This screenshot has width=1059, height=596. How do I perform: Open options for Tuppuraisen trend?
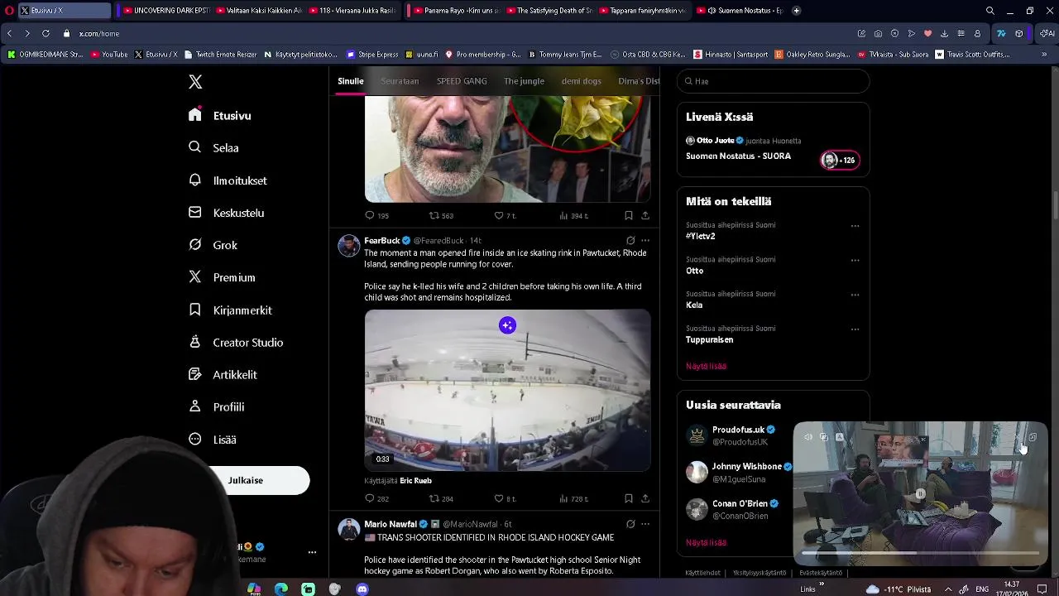coord(855,329)
